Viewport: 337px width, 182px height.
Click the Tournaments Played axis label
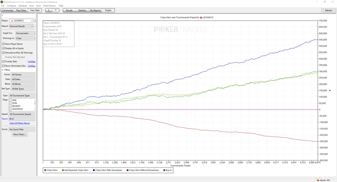(x=181, y=166)
